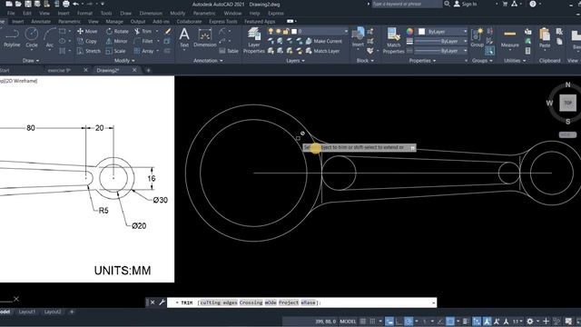Click the Erase pencil icon in Modify panel
Screen dimensions: 581x327
click(x=168, y=32)
